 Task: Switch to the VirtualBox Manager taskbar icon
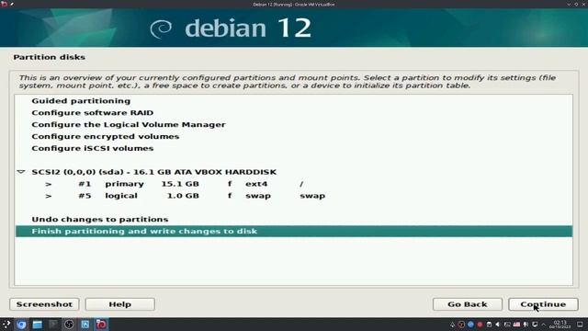[85, 325]
